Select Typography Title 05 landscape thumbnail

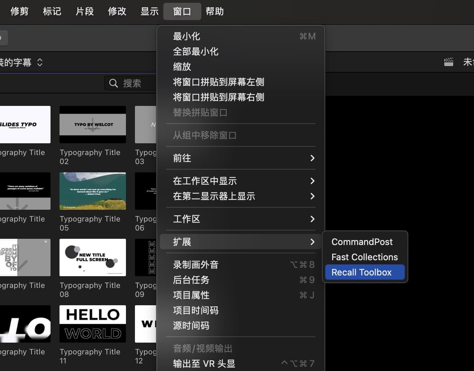tap(93, 191)
